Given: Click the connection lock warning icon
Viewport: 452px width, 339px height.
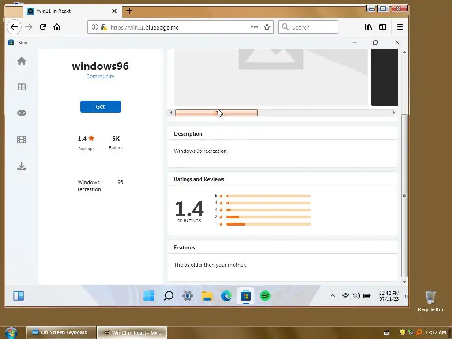Looking at the screenshot, I should [x=104, y=27].
